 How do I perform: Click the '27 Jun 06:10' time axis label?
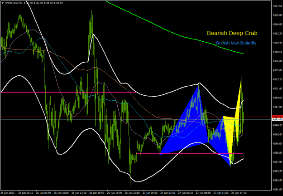coord(186,193)
